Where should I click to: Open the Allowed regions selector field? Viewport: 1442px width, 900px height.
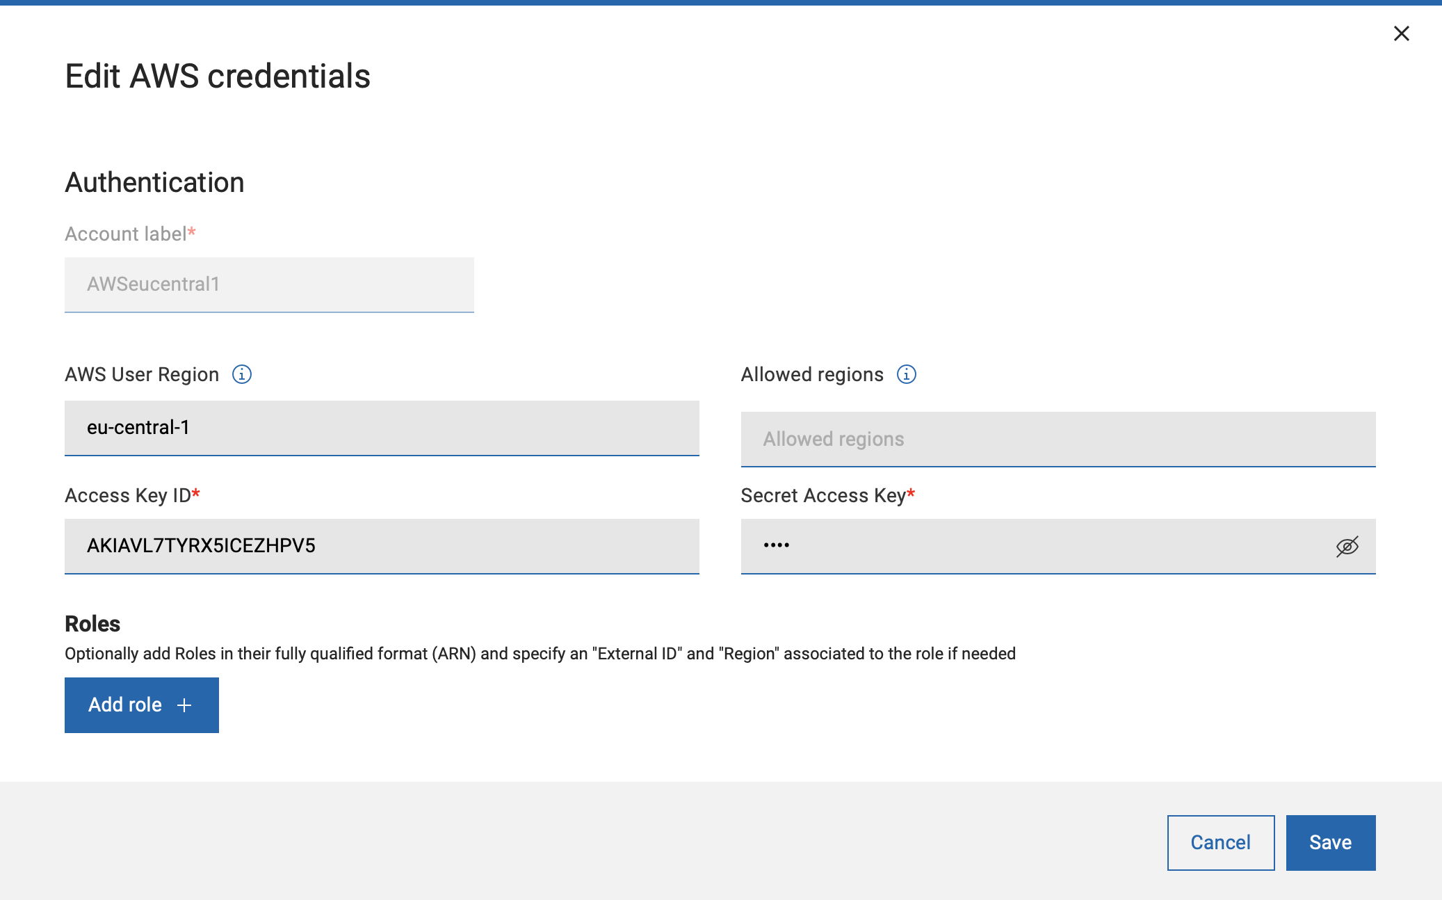point(1058,439)
